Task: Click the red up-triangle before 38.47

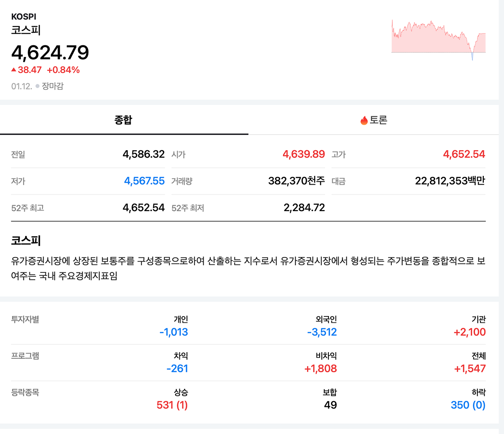Action: pyautogui.click(x=14, y=70)
